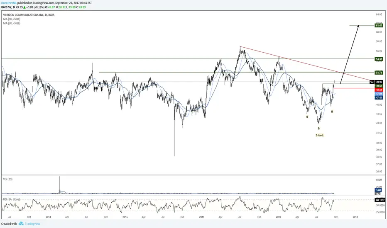Screen dimensions: 387x228
Task: Click the 36.00 price axis label
Action: point(379,172)
